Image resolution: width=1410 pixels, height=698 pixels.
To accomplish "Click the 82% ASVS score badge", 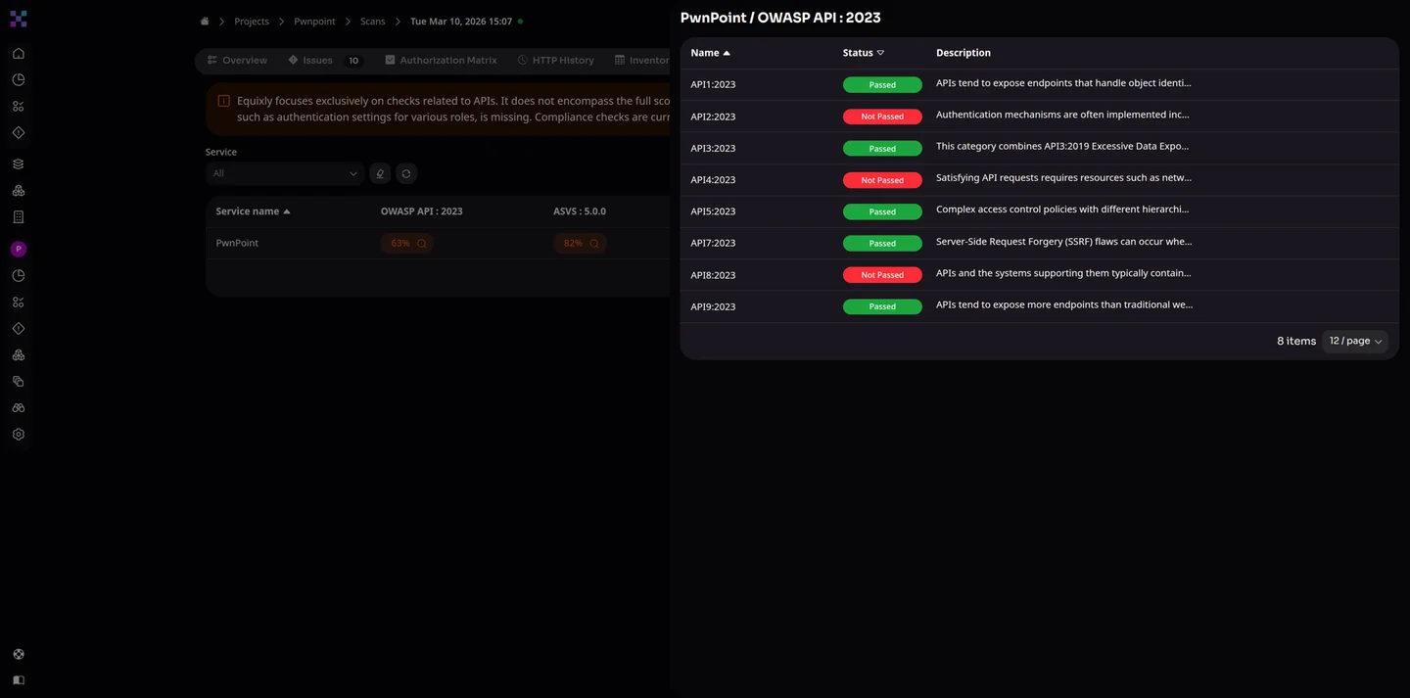I will pyautogui.click(x=580, y=243).
